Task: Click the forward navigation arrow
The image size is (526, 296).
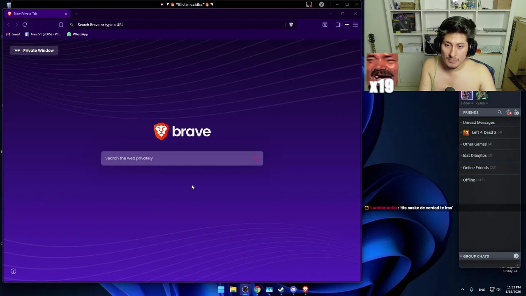Action: click(16, 25)
